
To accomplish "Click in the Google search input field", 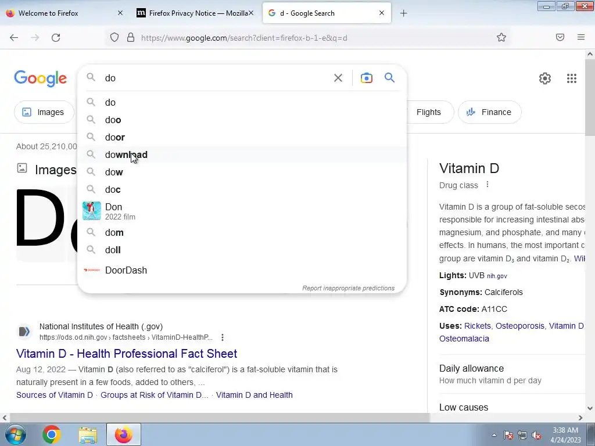I will (216, 78).
